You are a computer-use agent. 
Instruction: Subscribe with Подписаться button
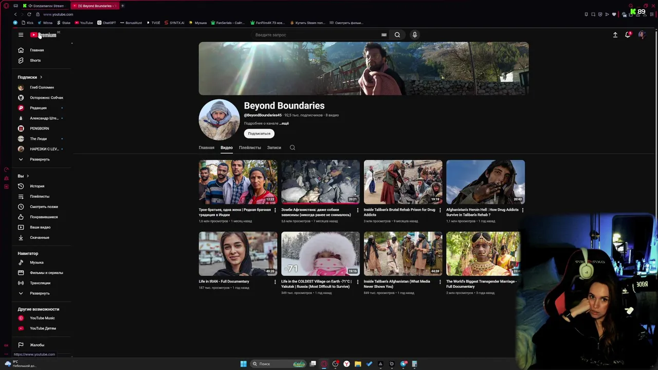259,134
